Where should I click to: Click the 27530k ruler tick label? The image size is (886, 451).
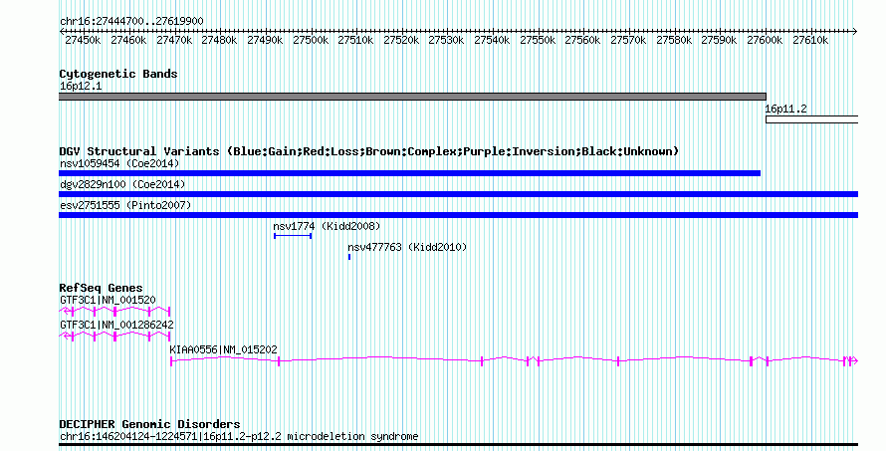(x=446, y=40)
